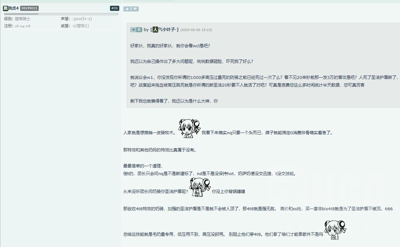This screenshot has height=247, width=400.
Task: Open the #31 floor number link
Action: pyautogui.click(x=114, y=8)
